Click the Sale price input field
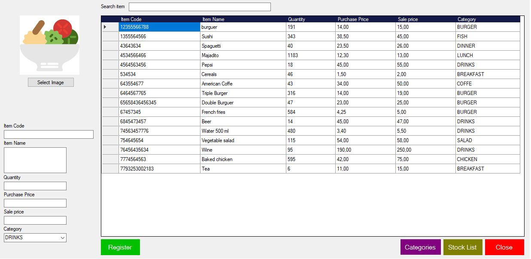The image size is (531, 259). [35, 220]
